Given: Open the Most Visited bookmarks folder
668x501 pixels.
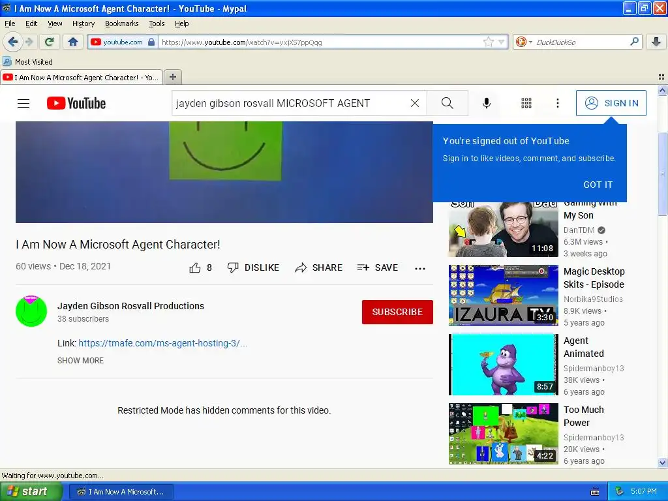Looking at the screenshot, I should pyautogui.click(x=28, y=62).
